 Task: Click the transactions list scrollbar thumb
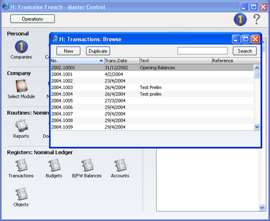pos(257,75)
